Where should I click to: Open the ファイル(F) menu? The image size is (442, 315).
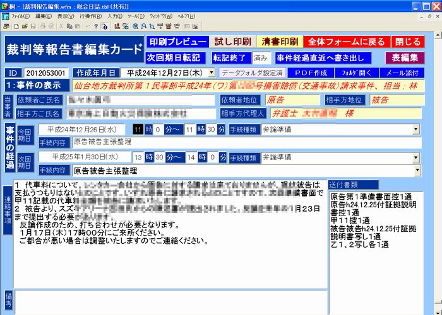point(20,15)
